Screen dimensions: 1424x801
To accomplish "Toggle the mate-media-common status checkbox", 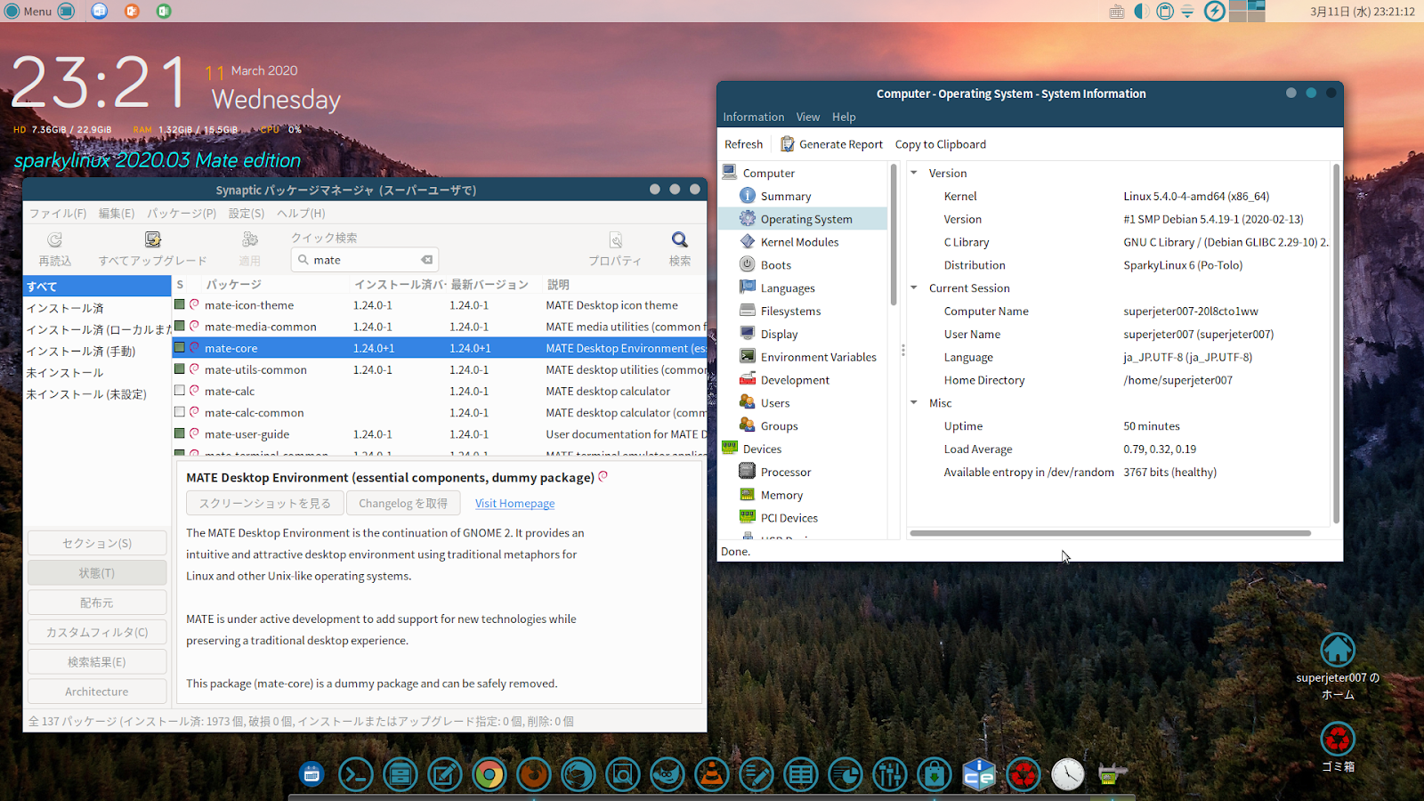I will 180,326.
